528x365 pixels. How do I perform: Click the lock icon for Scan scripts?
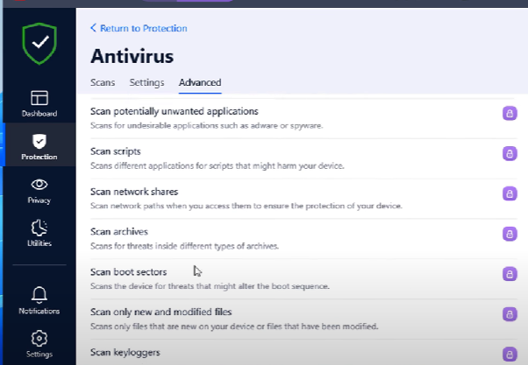pos(509,153)
